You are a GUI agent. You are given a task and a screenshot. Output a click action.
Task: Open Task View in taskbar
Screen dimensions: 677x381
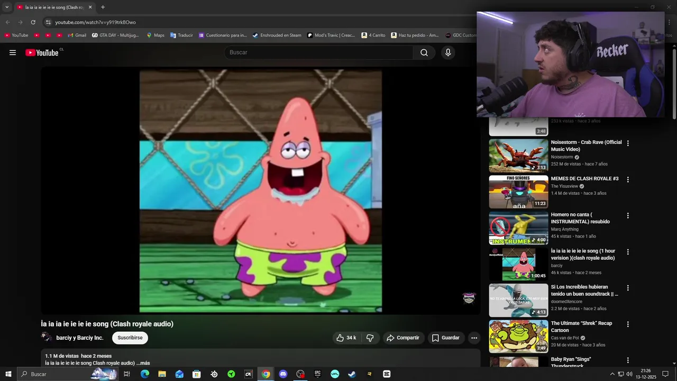coord(127,374)
